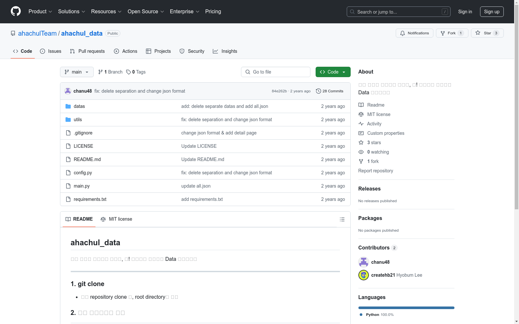
Task: Open the main branch selector dropdown
Action: click(x=77, y=72)
